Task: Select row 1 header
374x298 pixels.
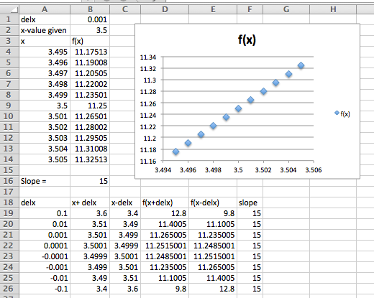Action: point(9,19)
